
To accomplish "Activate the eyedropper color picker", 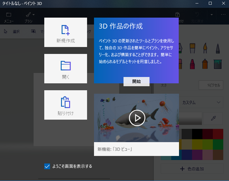I will [x=213, y=118].
